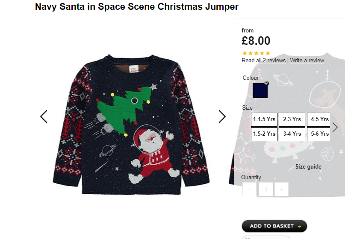Select size 2-3 Yrs

pos(292,119)
